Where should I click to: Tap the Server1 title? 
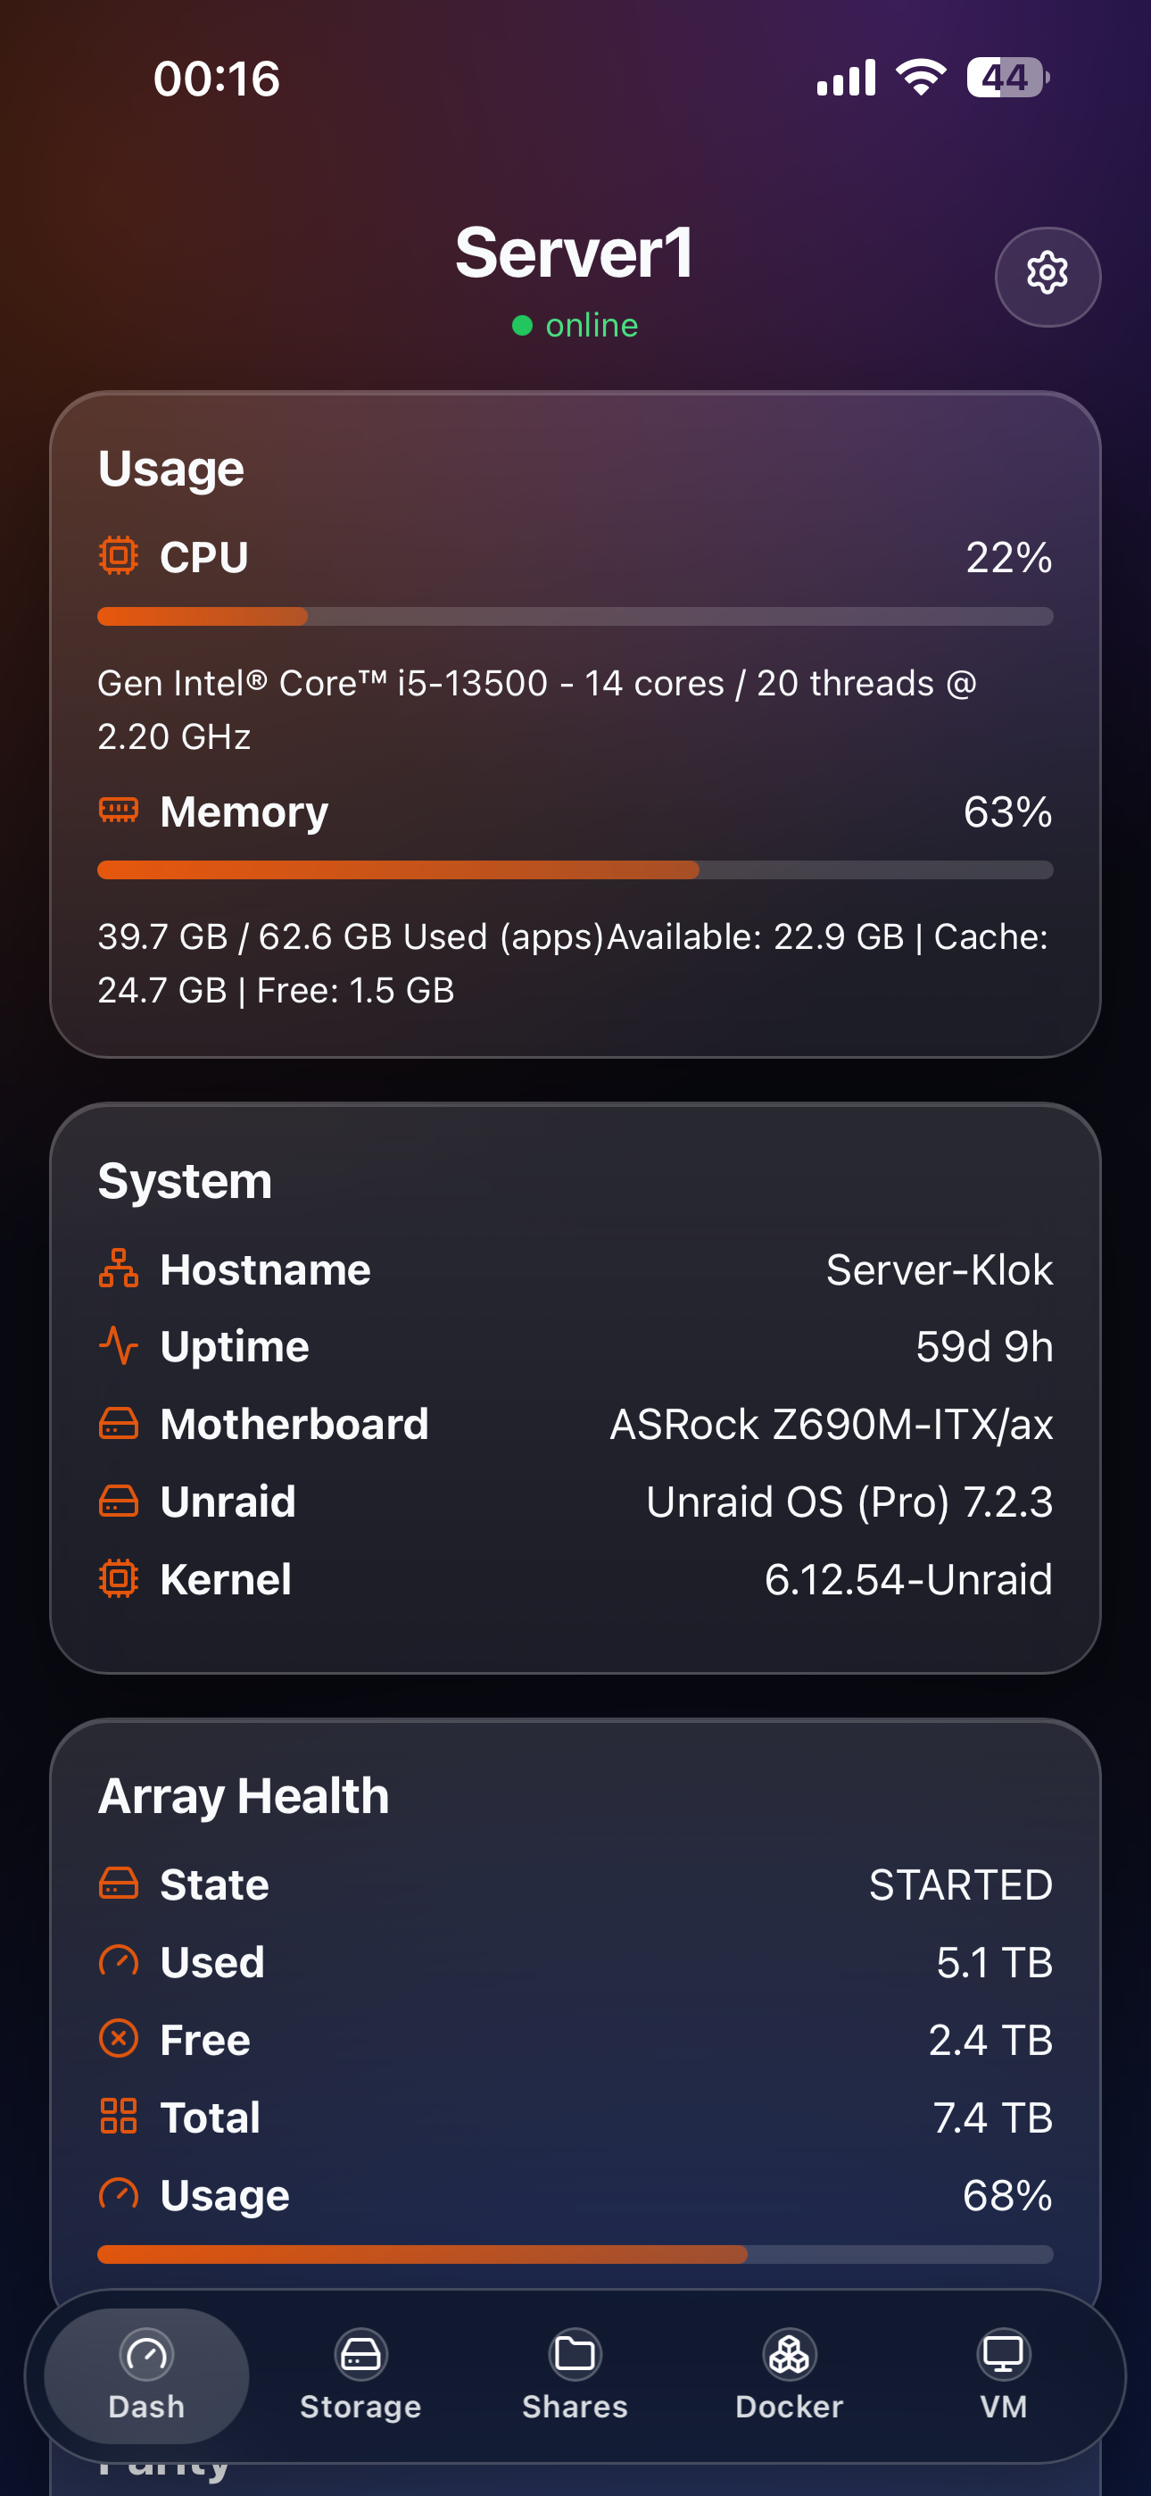point(575,254)
